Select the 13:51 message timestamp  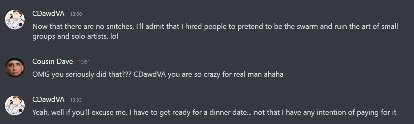[x=84, y=62]
